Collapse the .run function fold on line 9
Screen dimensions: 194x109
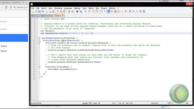(x=39, y=38)
